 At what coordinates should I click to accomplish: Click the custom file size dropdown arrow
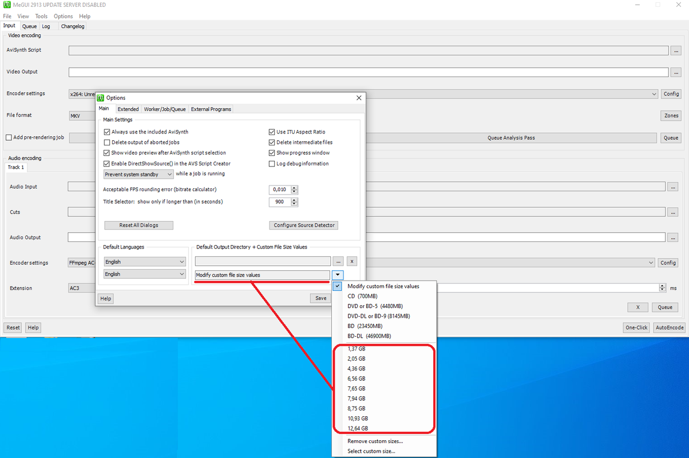coord(338,275)
